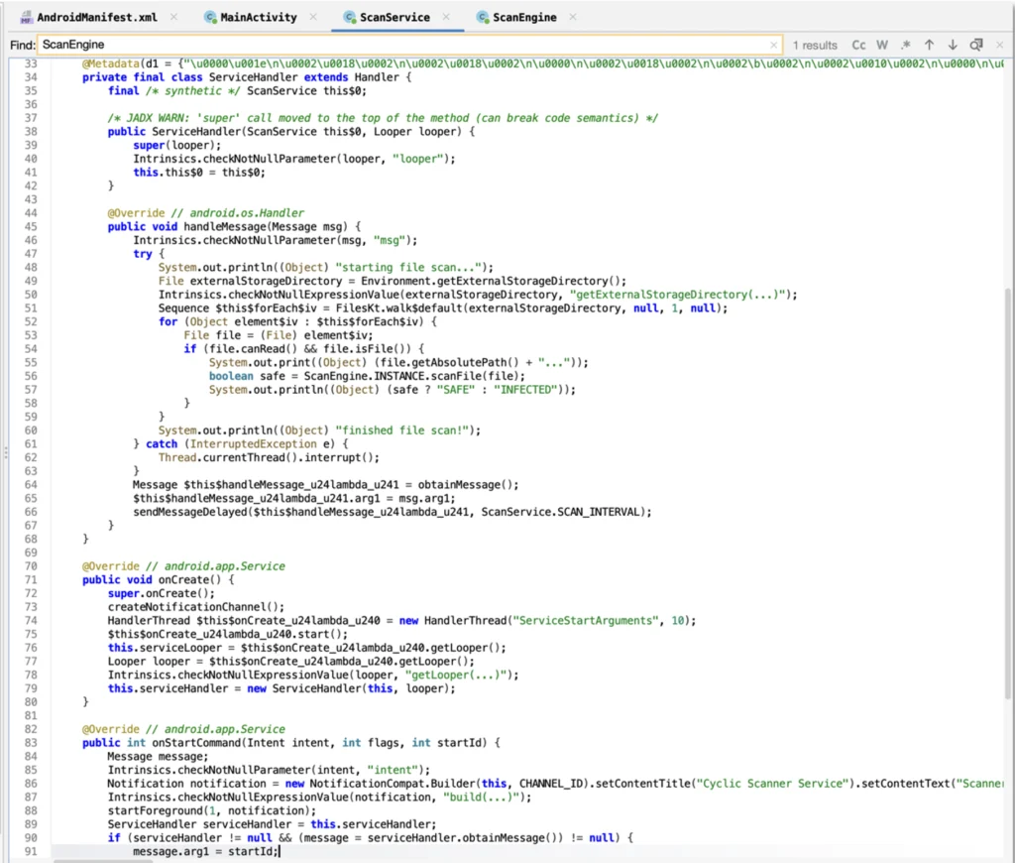Viewport: 1015px width, 863px height.
Task: Enable regex (.*) search mode
Action: [x=905, y=45]
